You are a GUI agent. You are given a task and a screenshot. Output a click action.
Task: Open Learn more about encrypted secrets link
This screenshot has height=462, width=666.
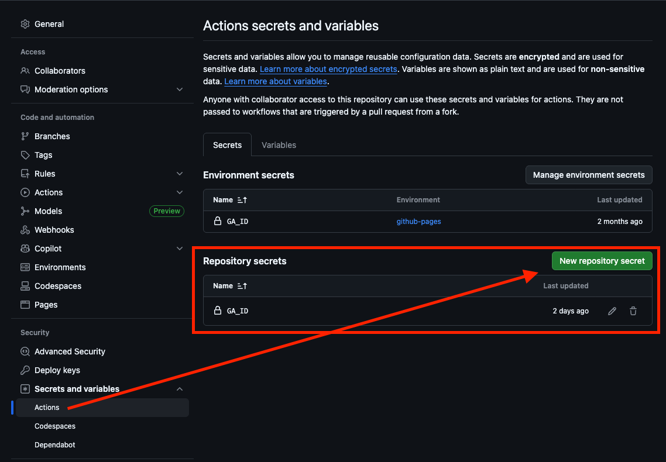pyautogui.click(x=328, y=69)
